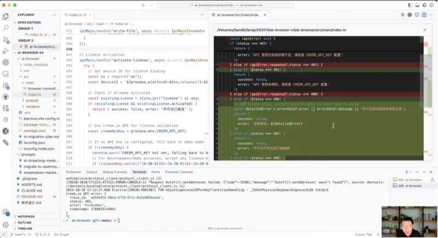This screenshot has height=238, width=438.
Task: Expand the node_modules folder
Action: [x=35, y=64]
